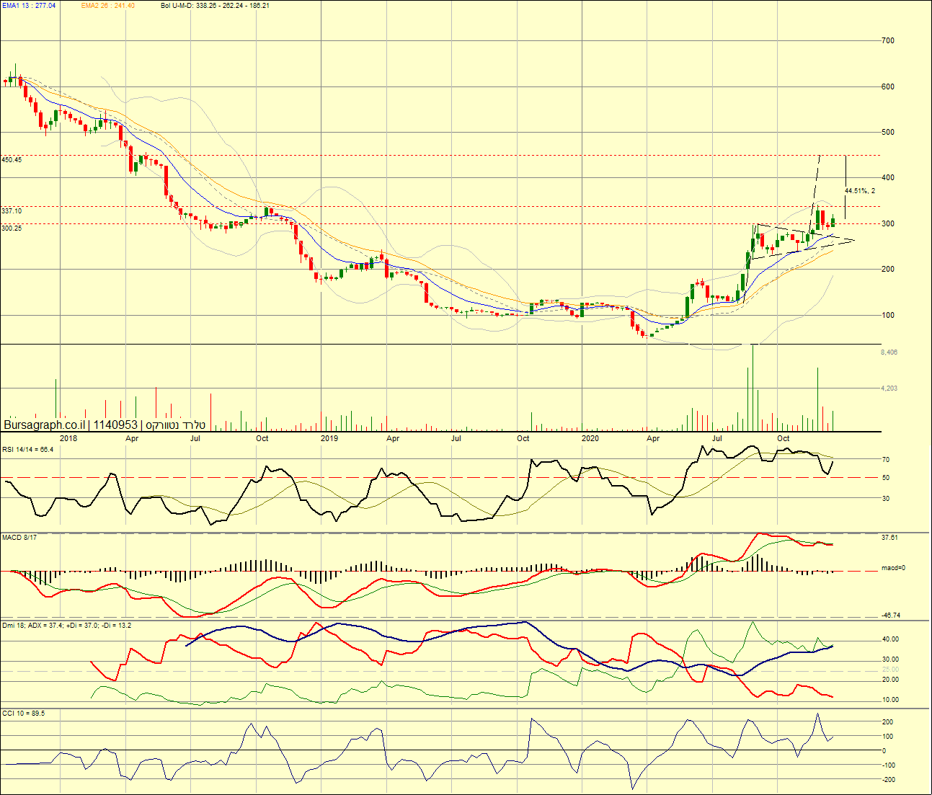Select the 100 price axis label on the price chart

[888, 315]
